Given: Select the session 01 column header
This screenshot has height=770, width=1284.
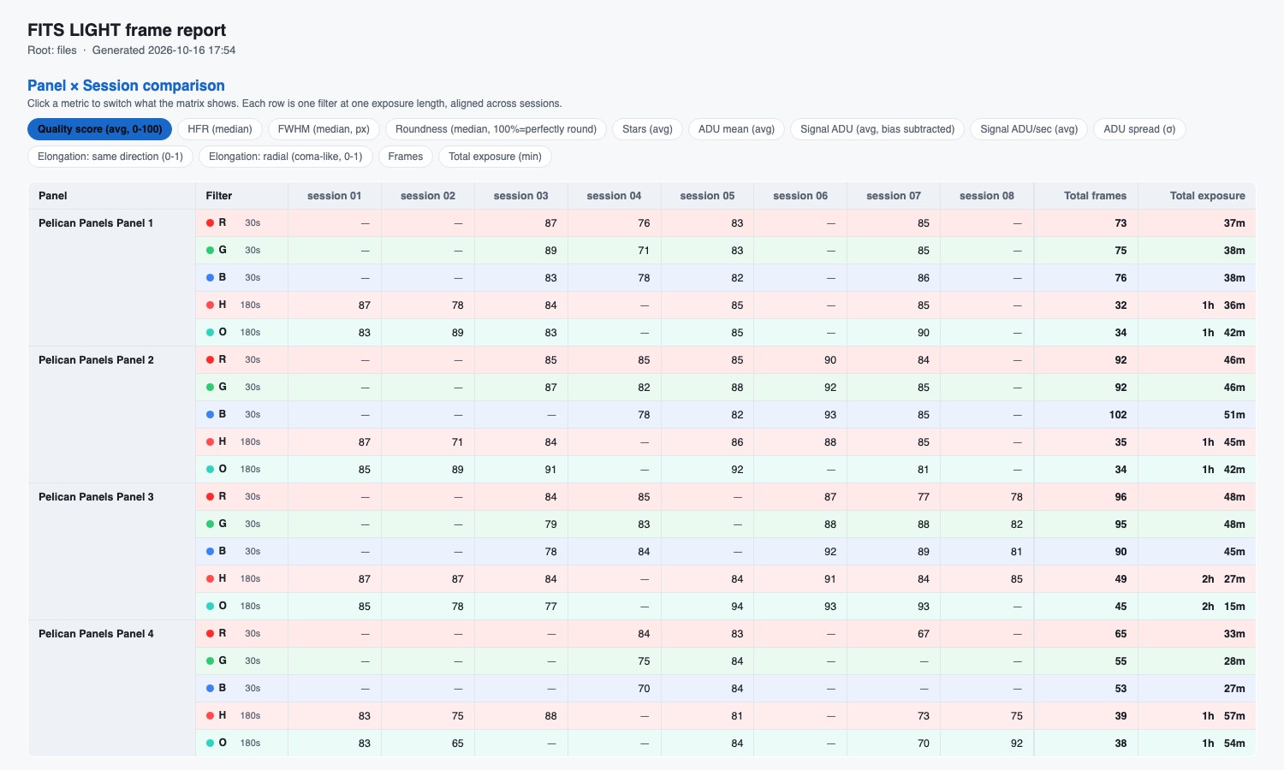Looking at the screenshot, I should click(335, 196).
